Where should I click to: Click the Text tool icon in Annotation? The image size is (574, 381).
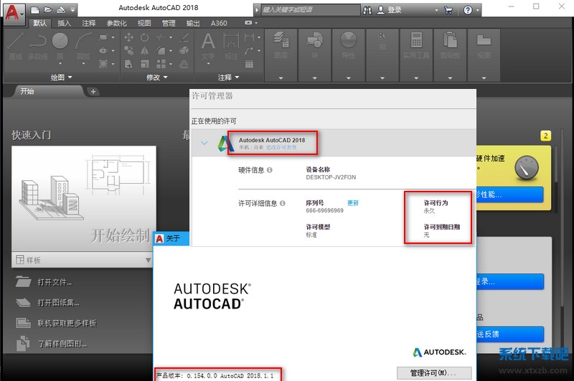point(208,43)
